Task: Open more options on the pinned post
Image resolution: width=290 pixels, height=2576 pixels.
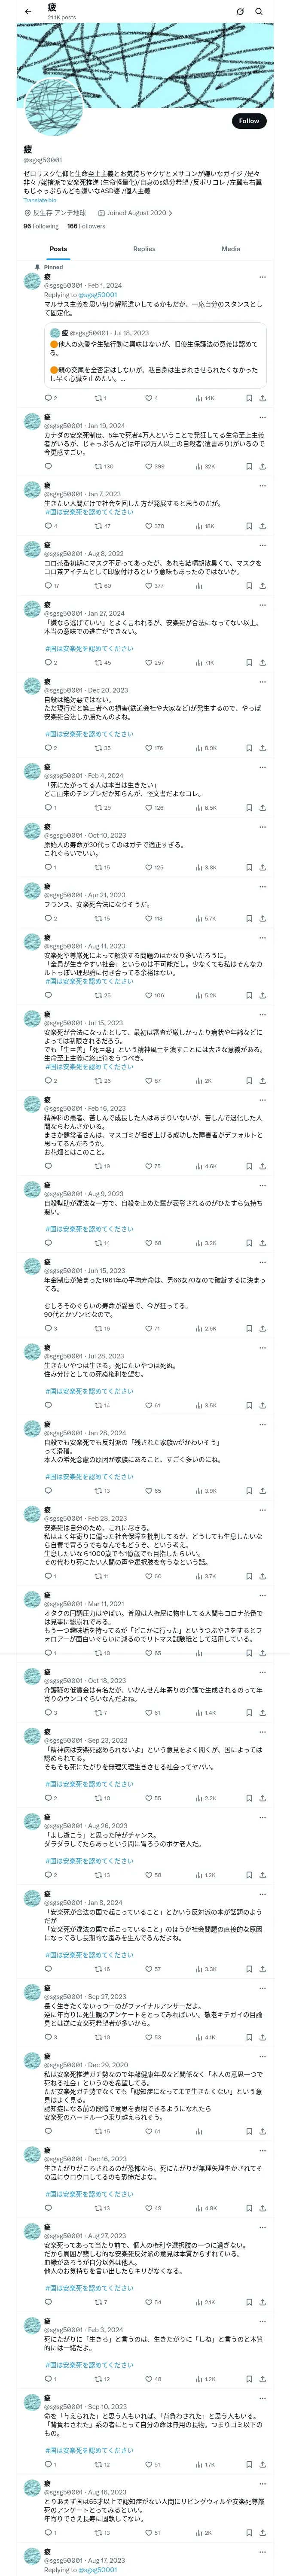Action: (x=262, y=277)
